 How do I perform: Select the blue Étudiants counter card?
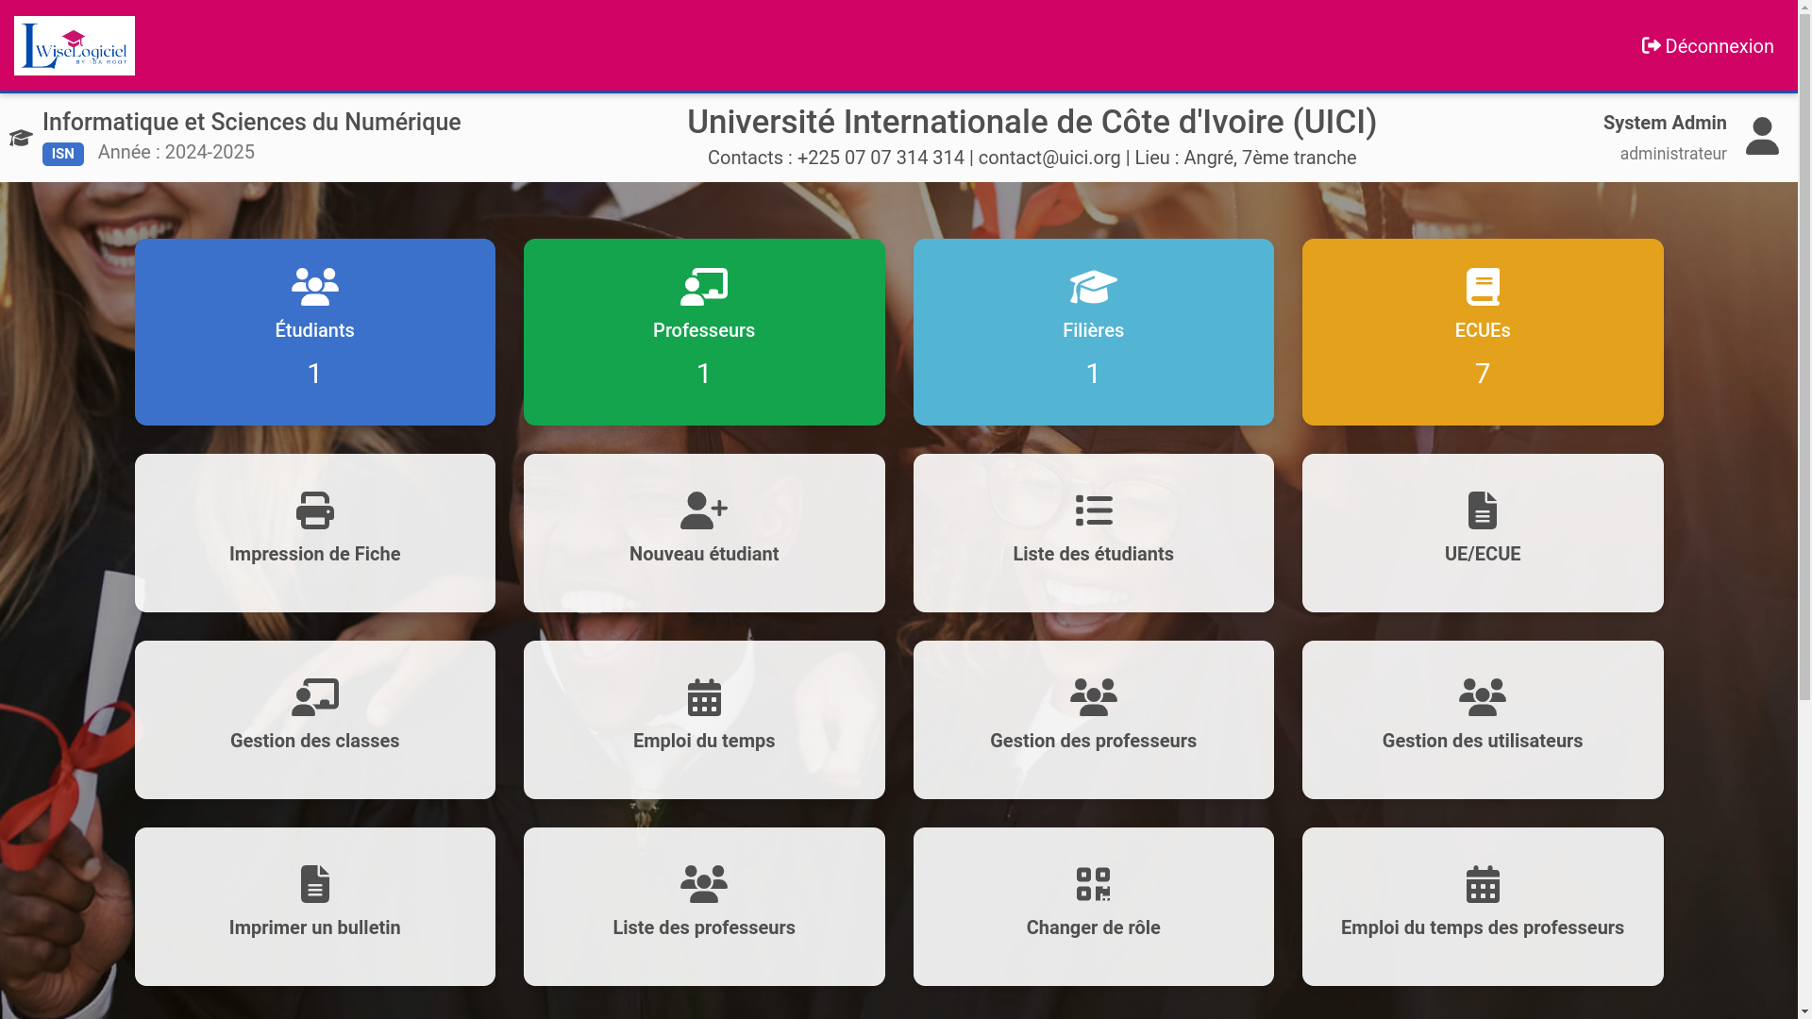click(314, 332)
